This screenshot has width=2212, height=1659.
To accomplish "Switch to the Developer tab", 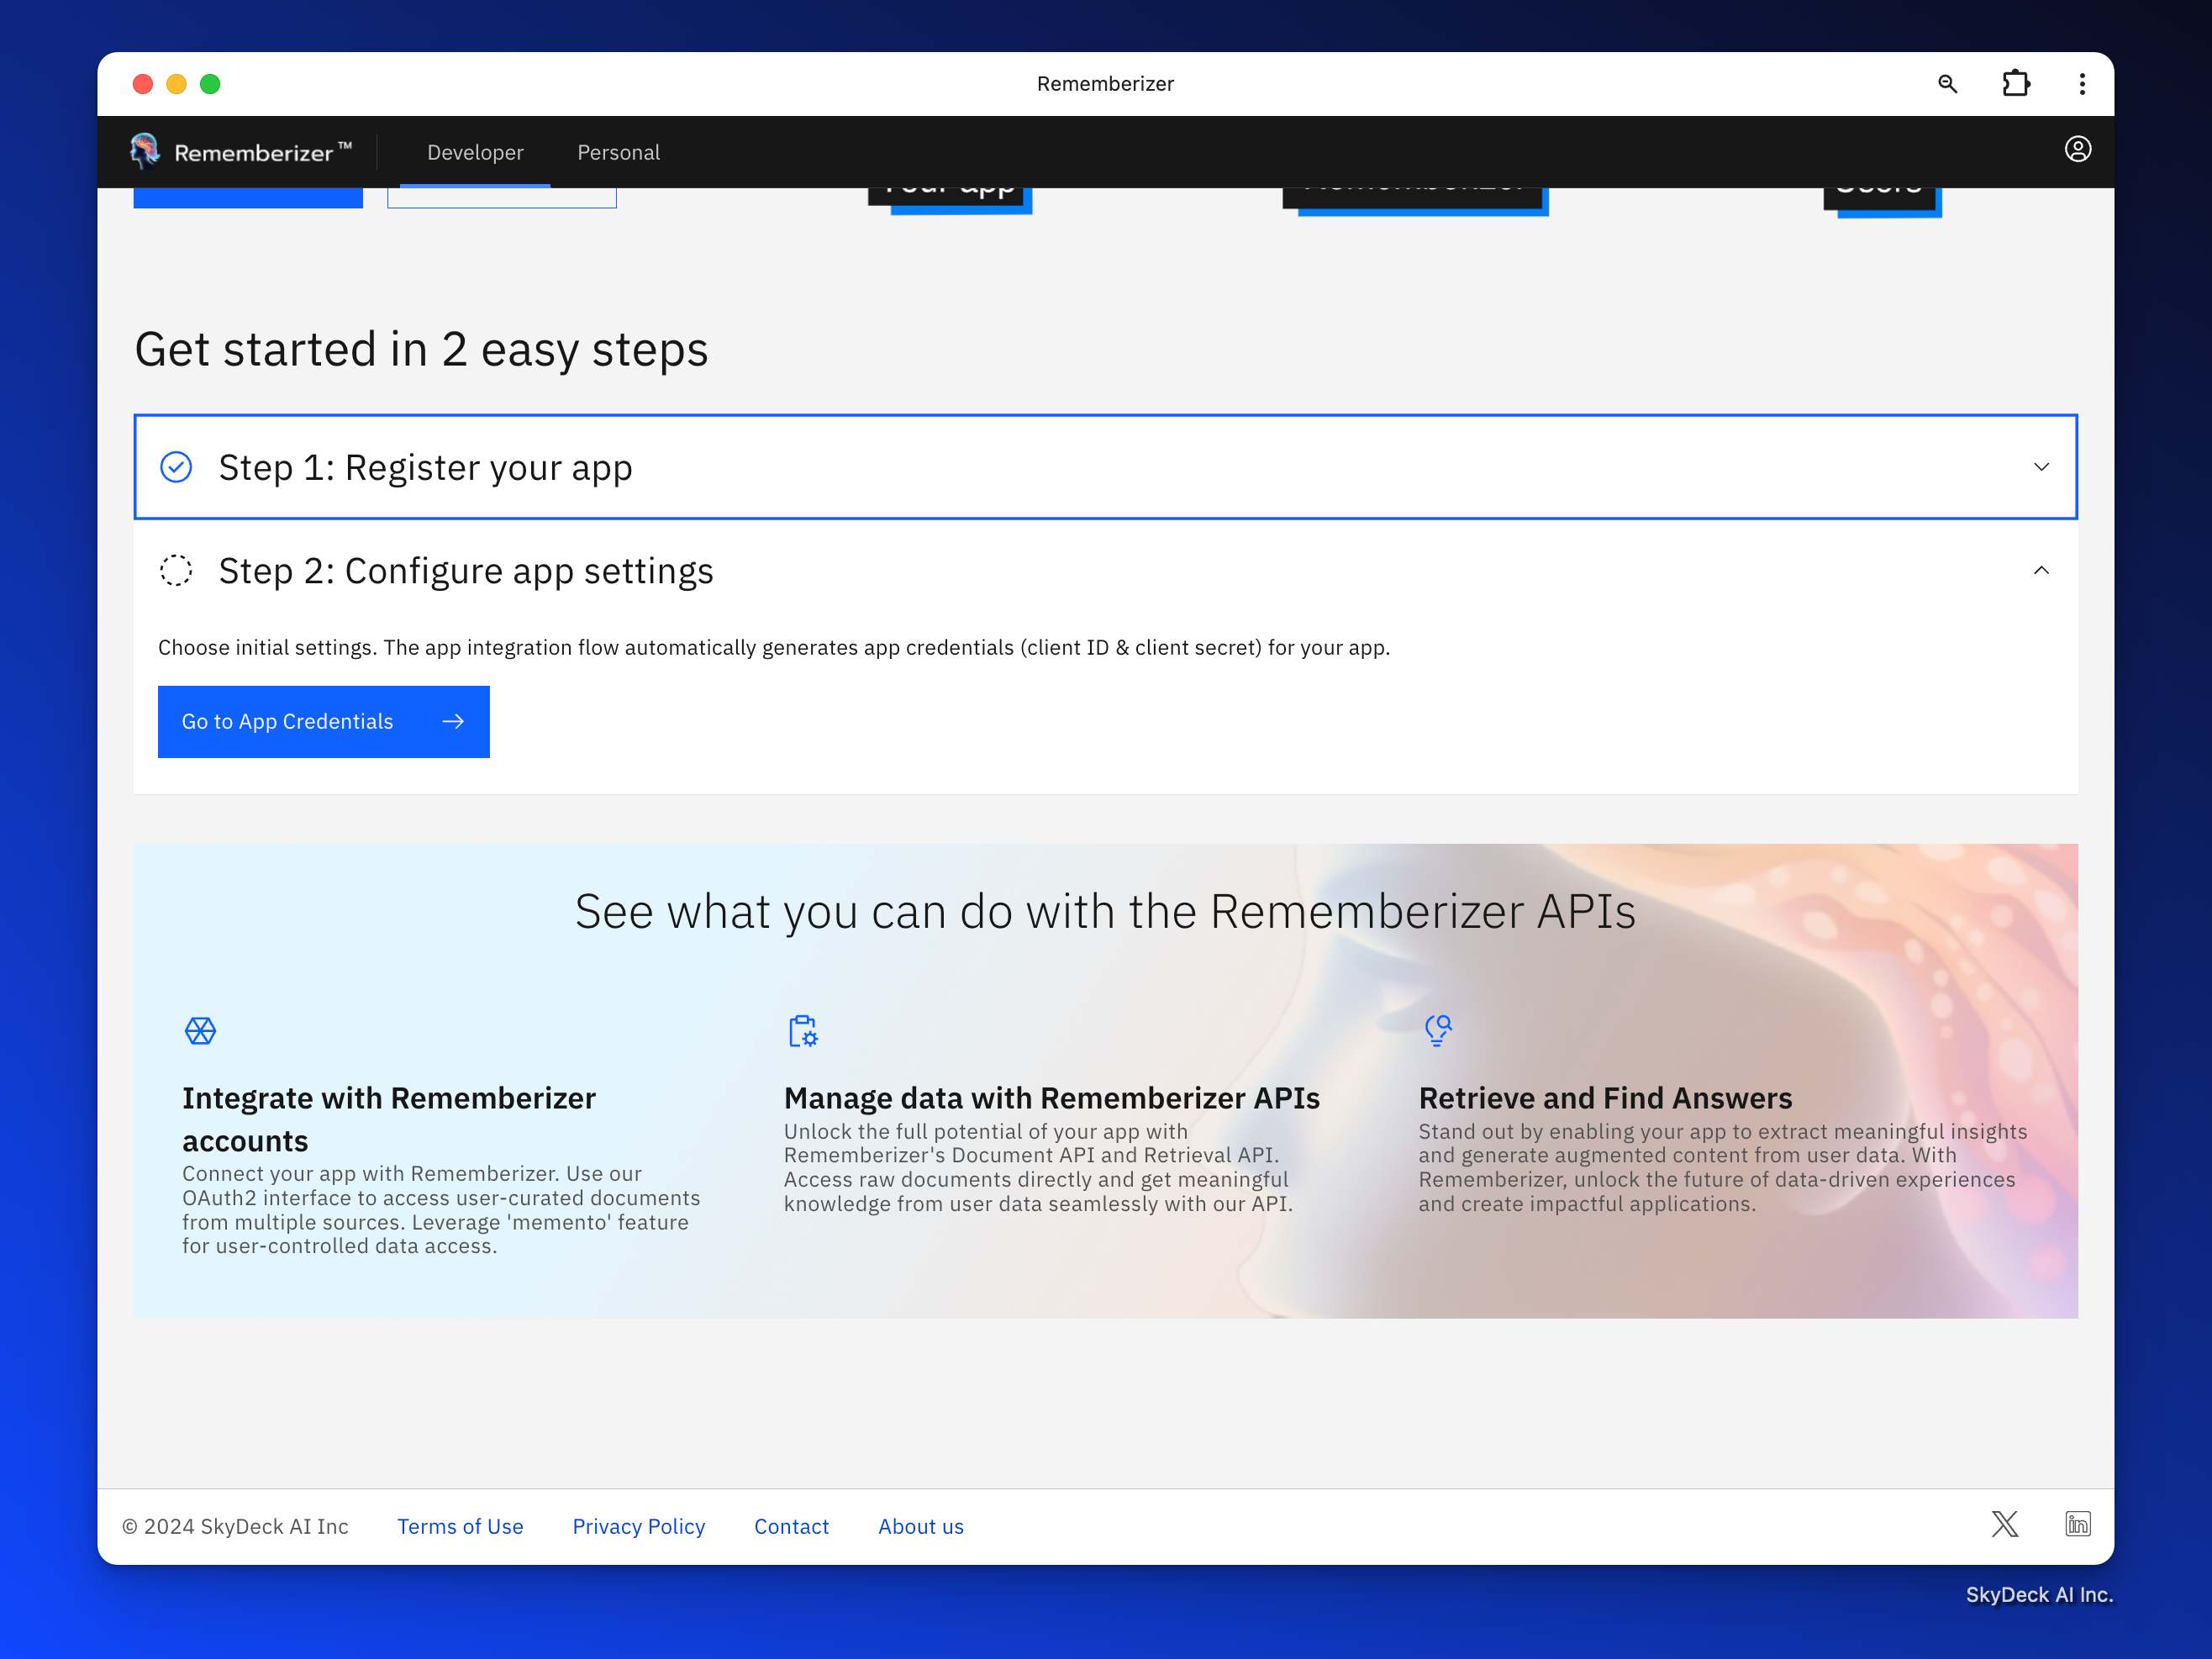I will [x=475, y=152].
